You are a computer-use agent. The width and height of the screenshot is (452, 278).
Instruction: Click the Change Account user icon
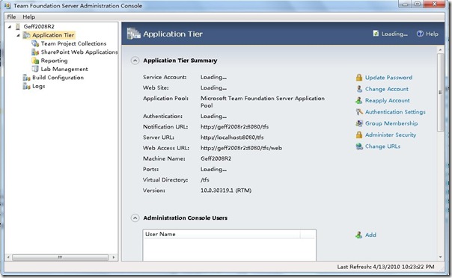359,89
